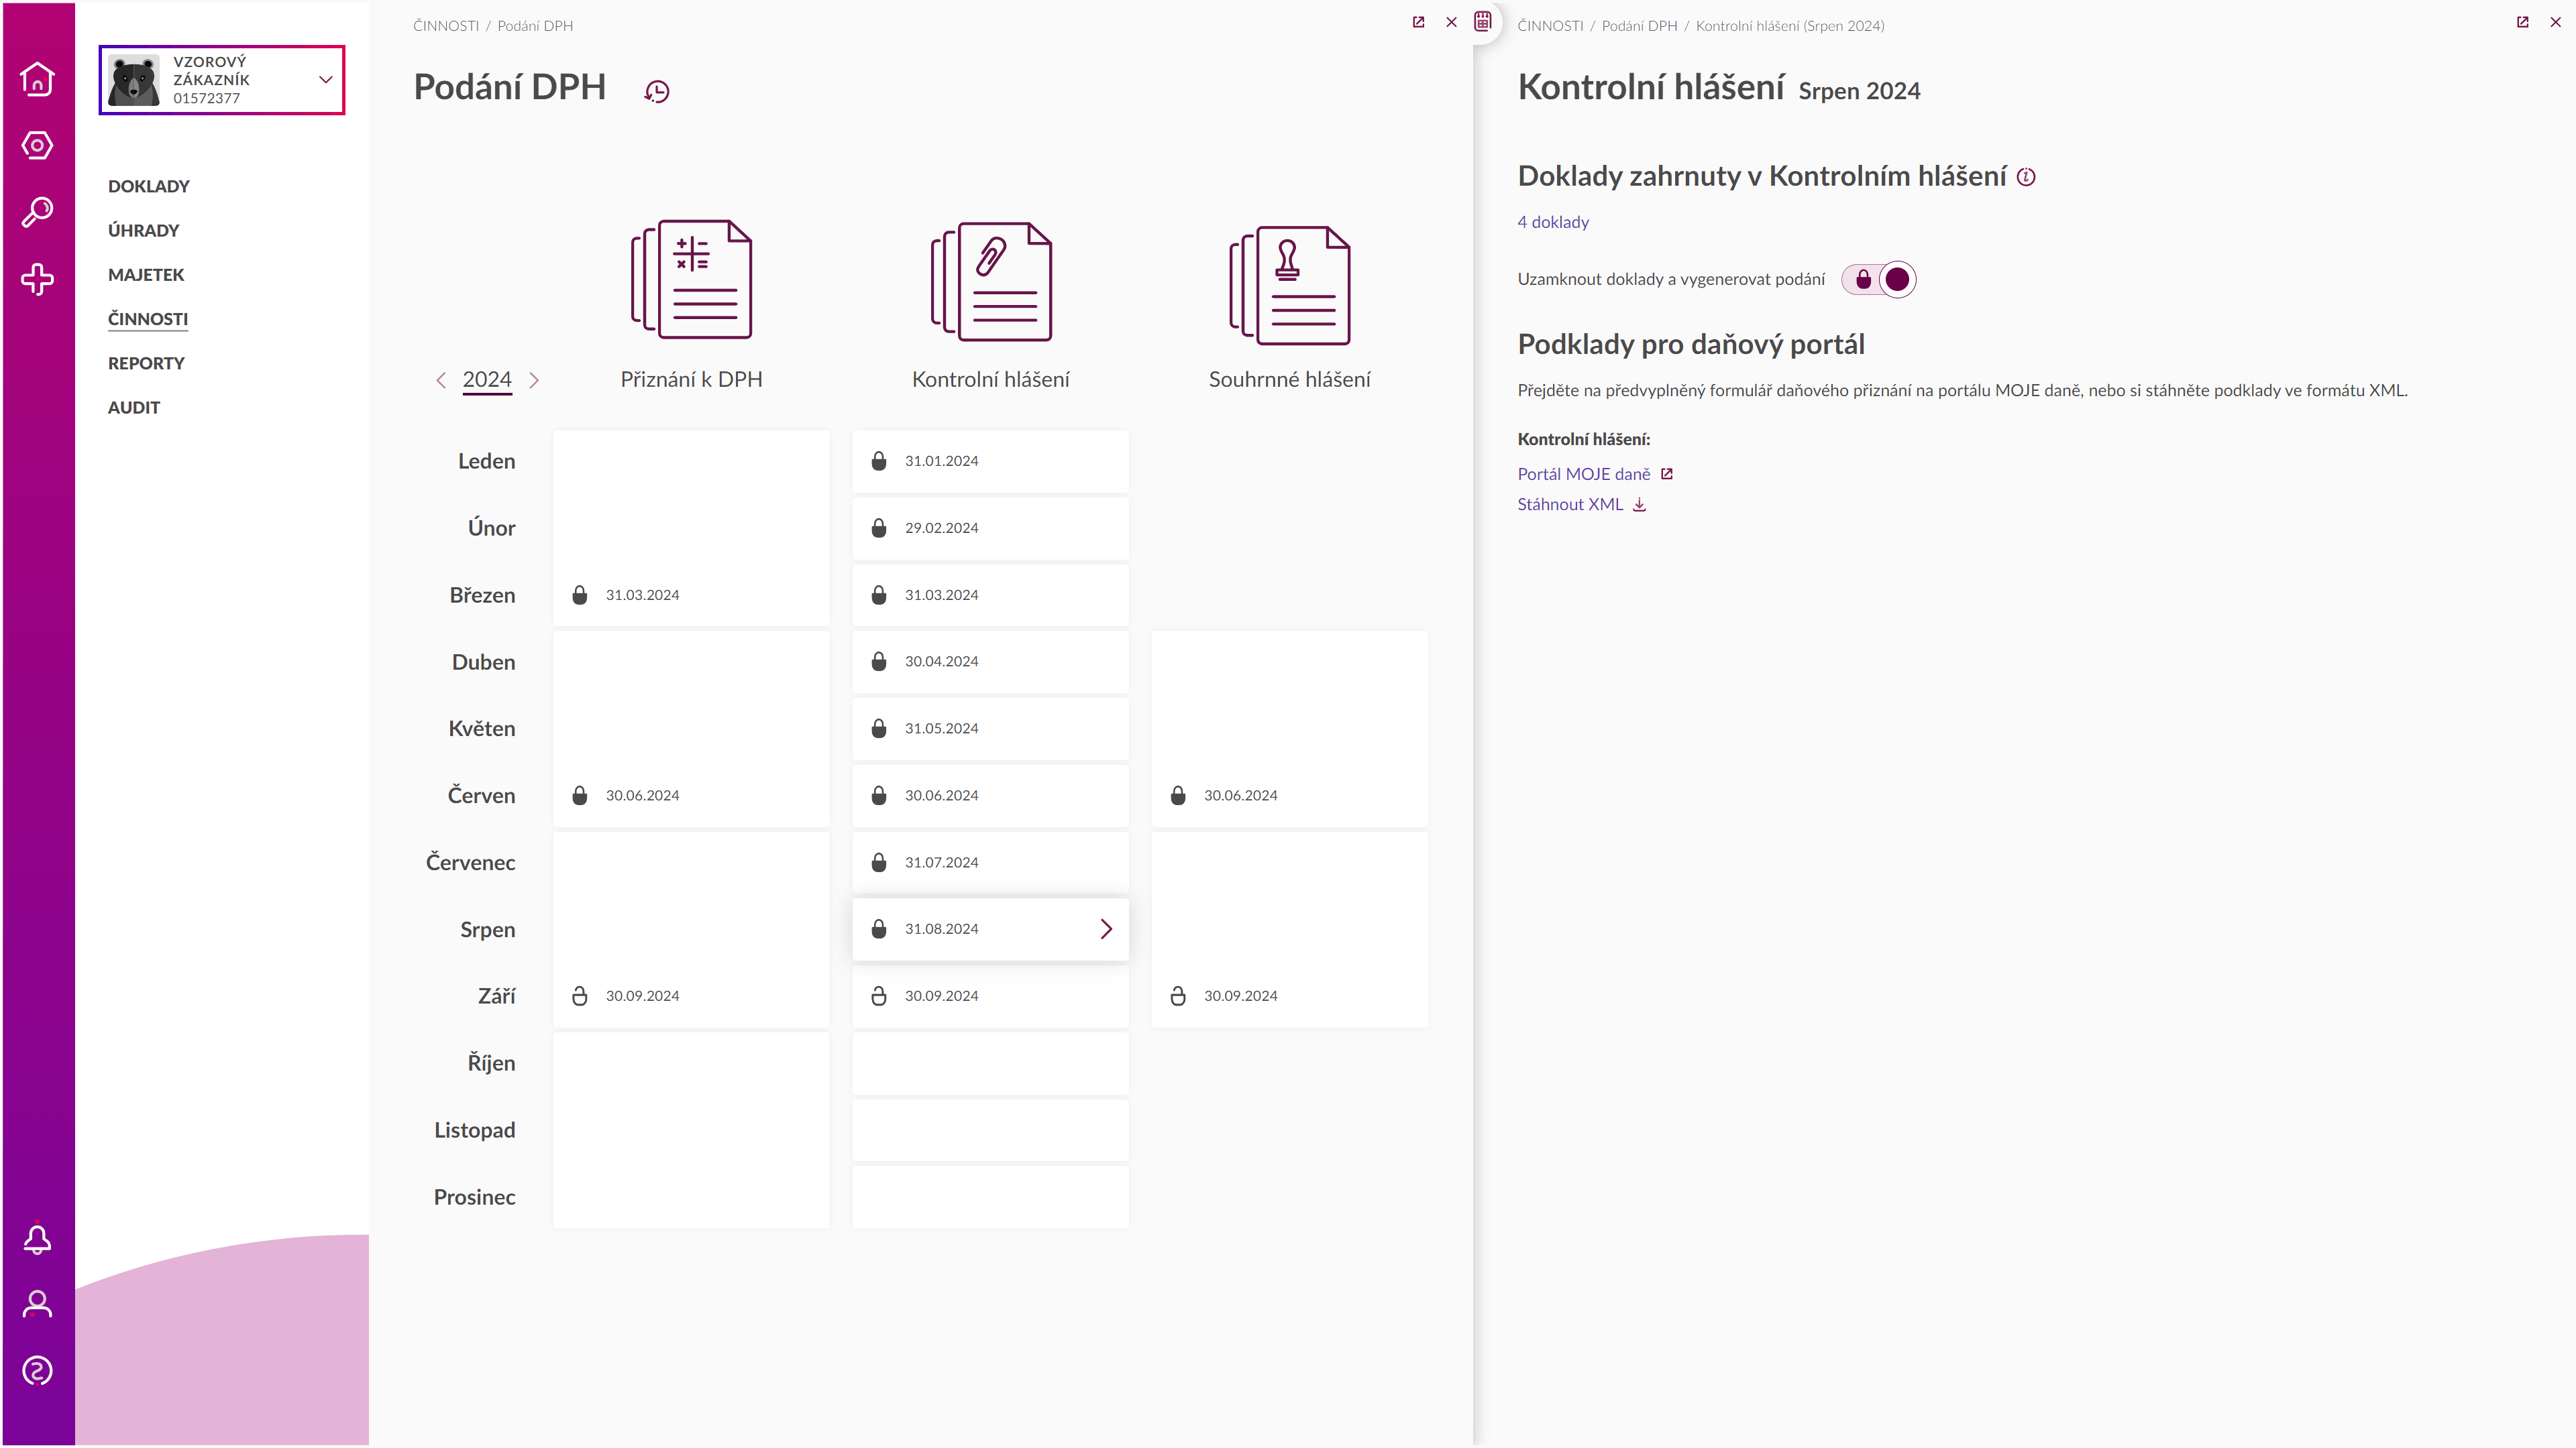Viewport: 2576px width, 1448px height.
Task: Click the customer bear avatar thumbnail
Action: [134, 80]
